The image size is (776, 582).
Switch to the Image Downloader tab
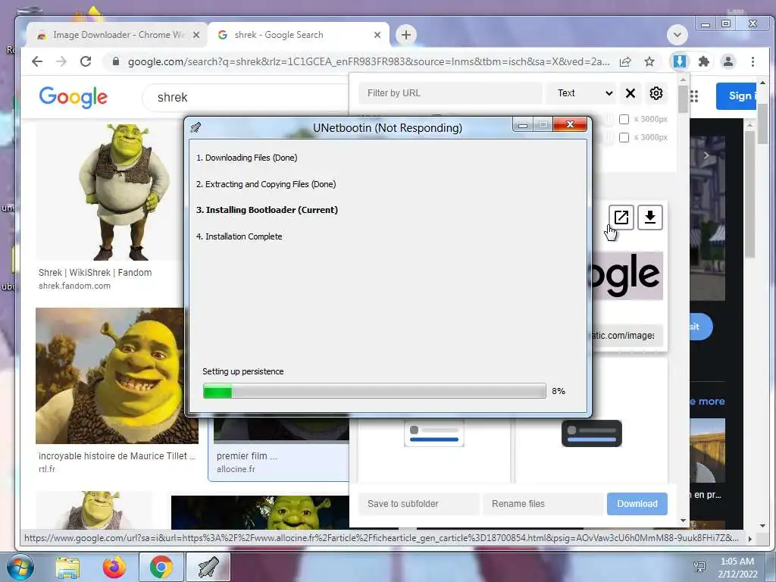(x=116, y=35)
